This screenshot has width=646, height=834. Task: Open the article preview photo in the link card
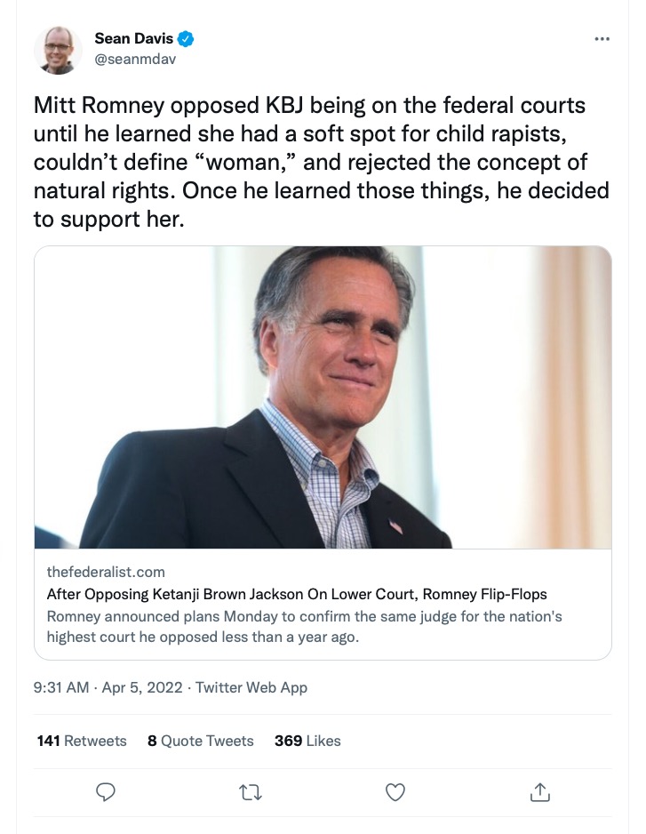coord(323,397)
